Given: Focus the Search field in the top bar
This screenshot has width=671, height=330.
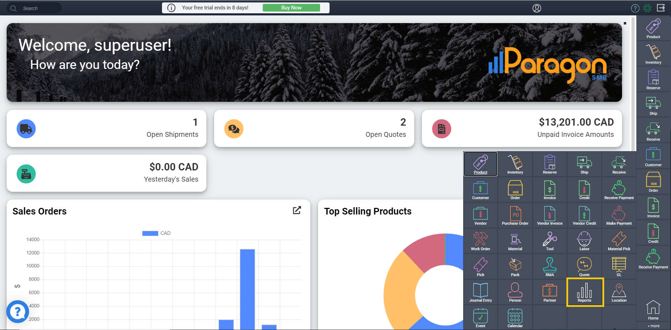Looking at the screenshot, I should coord(34,8).
